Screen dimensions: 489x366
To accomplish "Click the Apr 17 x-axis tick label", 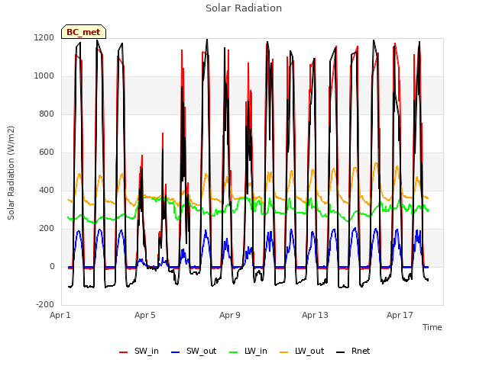I will pos(400,315).
